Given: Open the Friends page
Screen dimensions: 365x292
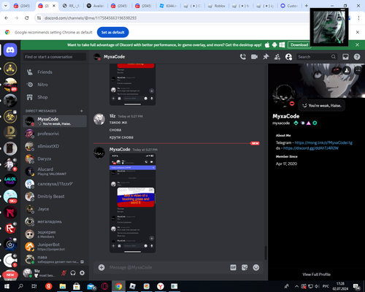Looking at the screenshot, I should [55, 72].
